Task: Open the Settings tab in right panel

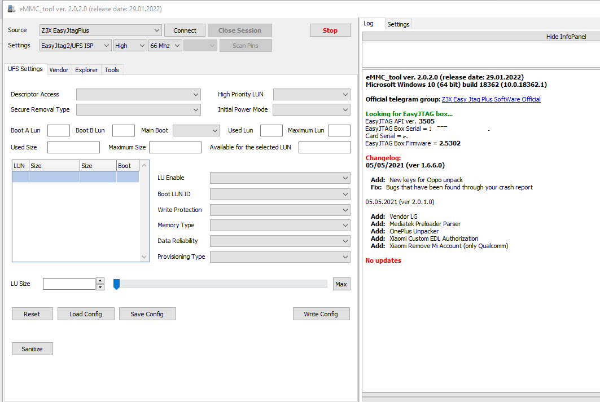Action: tap(398, 24)
